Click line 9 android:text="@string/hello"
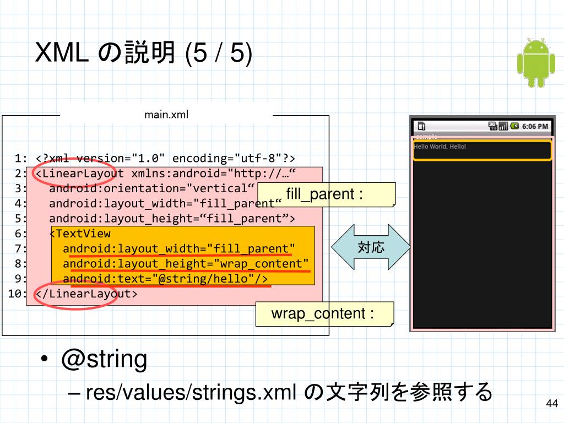This screenshot has width=564, height=423. tap(165, 279)
